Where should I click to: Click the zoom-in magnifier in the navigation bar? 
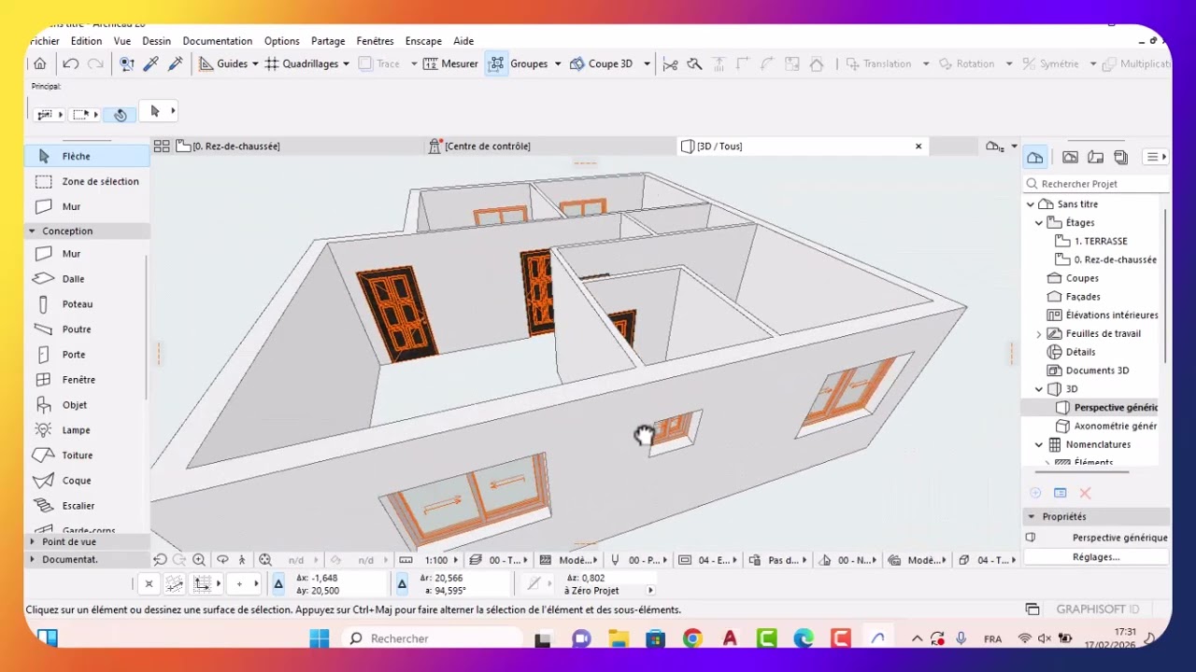click(x=198, y=560)
